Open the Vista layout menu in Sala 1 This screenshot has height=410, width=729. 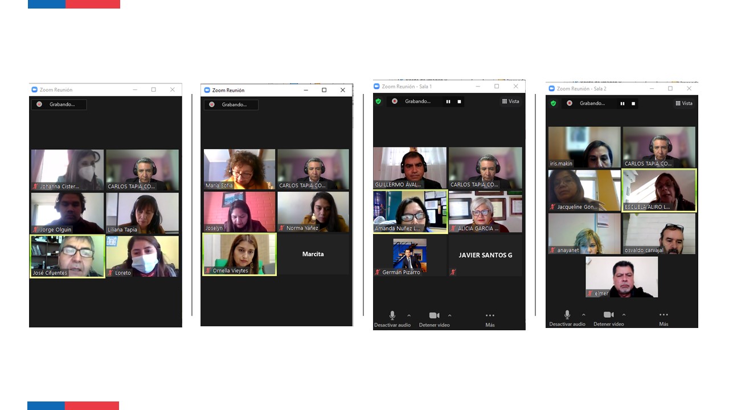point(510,101)
